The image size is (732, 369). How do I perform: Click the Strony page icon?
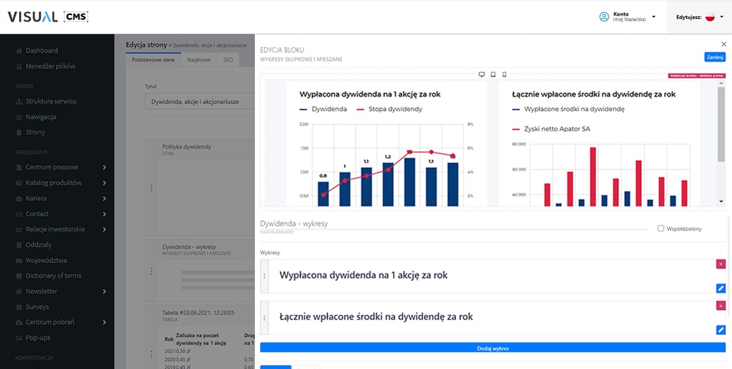19,133
